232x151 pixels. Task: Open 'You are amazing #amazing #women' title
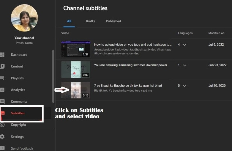click(131, 65)
